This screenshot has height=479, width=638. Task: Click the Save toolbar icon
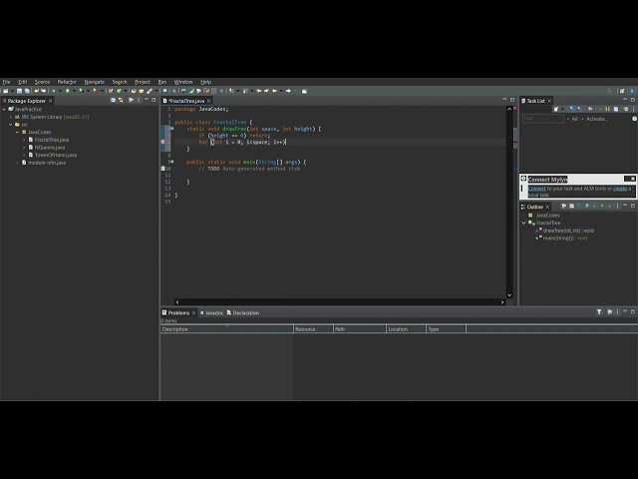click(19, 91)
